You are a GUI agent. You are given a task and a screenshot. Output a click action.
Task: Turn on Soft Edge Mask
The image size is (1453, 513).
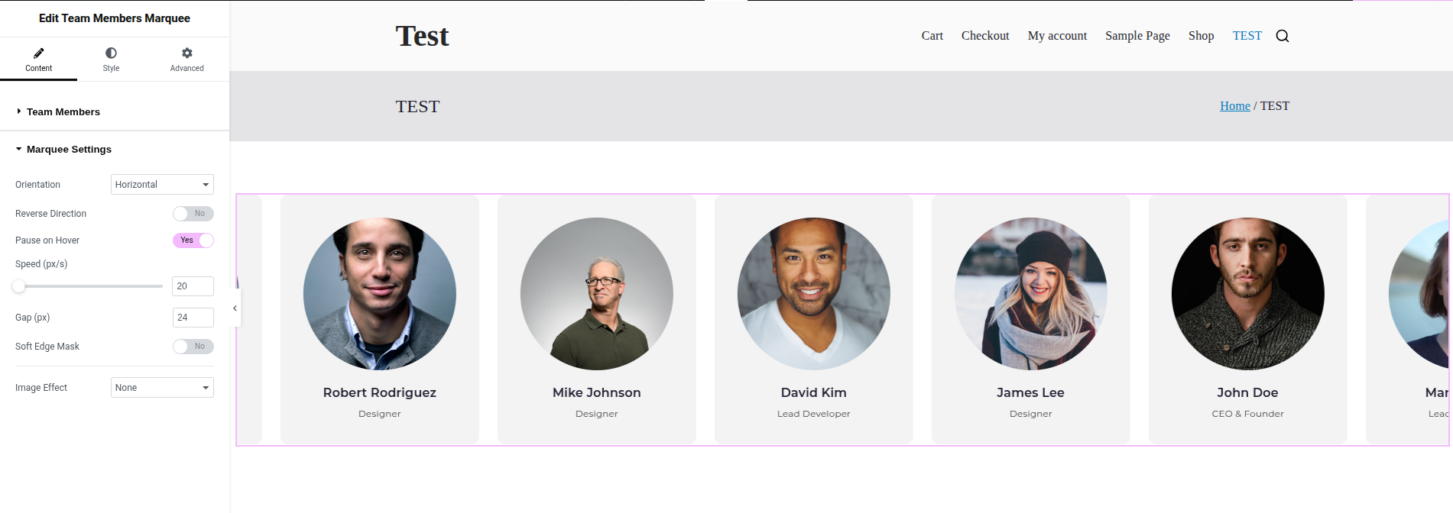tap(193, 346)
